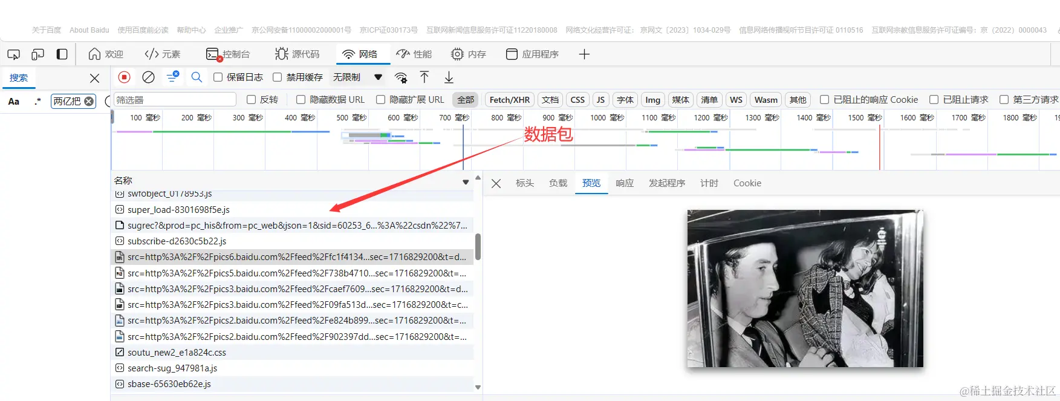This screenshot has width=1060, height=401.
Task: Filter by 媒体 media requests
Action: click(x=681, y=100)
